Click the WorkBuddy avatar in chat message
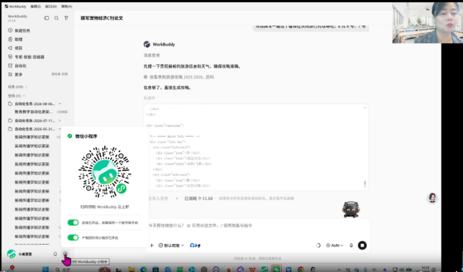The image size is (463, 272). click(147, 44)
